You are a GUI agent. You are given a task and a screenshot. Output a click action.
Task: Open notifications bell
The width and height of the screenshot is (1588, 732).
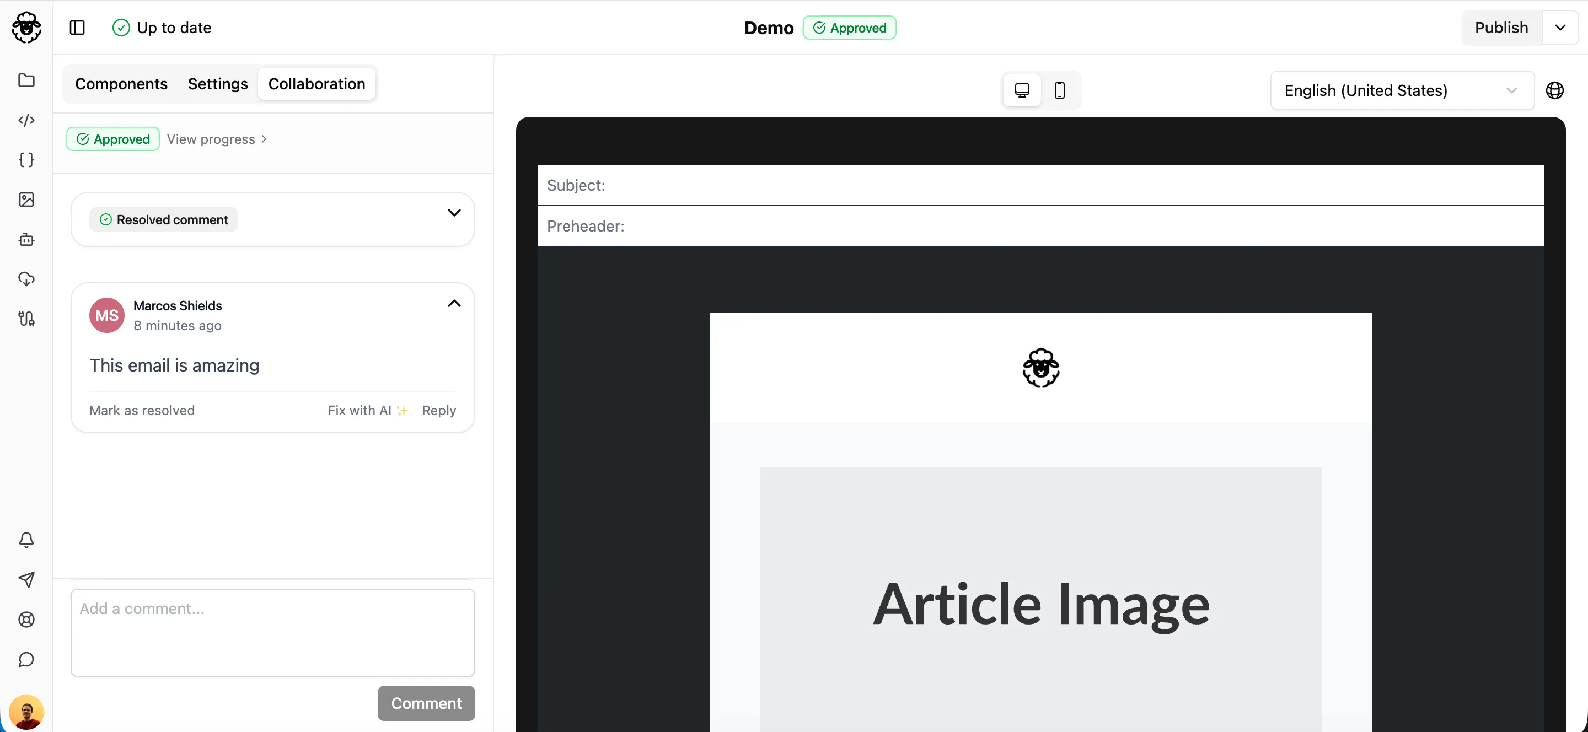[x=26, y=540]
